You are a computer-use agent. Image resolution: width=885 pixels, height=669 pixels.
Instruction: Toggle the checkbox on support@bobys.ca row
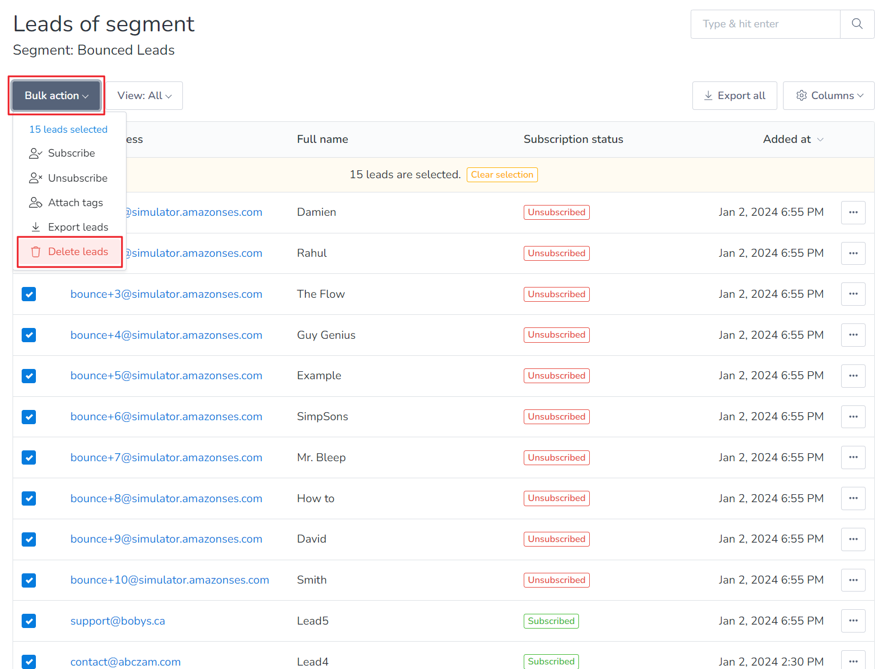coord(28,621)
